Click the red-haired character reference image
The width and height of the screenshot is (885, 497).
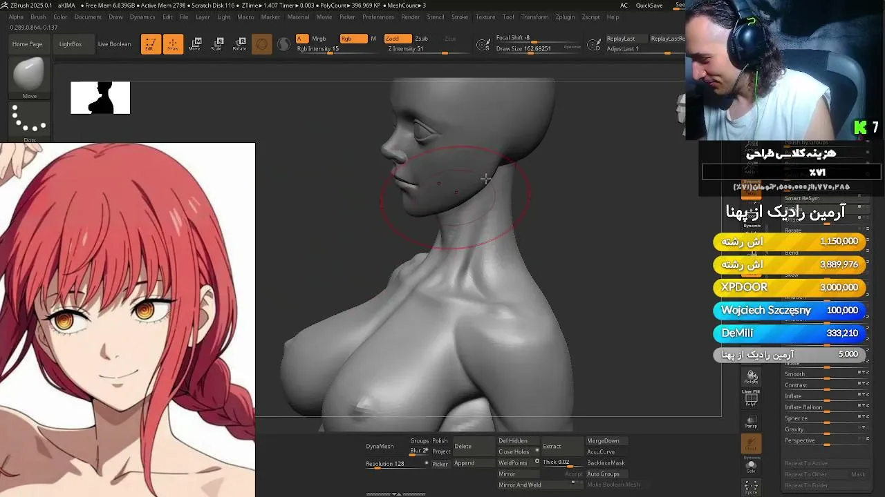127,320
